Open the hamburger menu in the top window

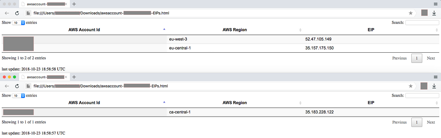(435, 4)
